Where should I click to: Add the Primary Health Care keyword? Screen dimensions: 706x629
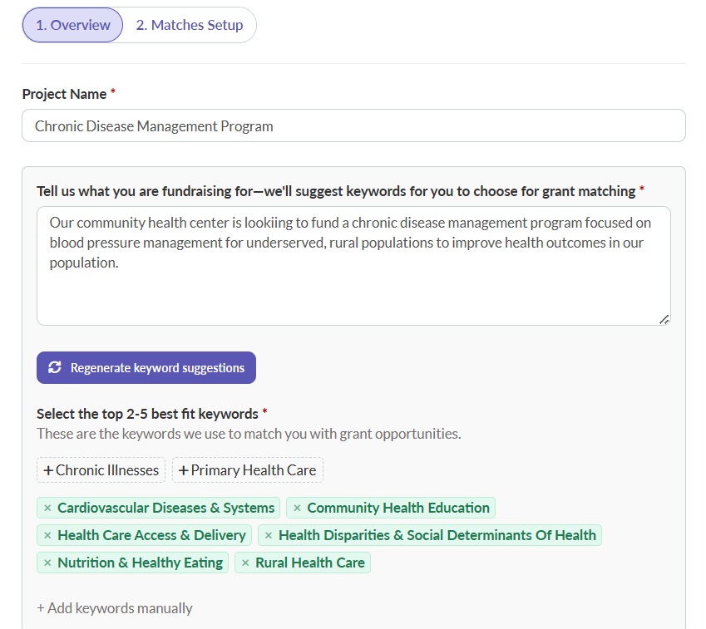coord(248,470)
